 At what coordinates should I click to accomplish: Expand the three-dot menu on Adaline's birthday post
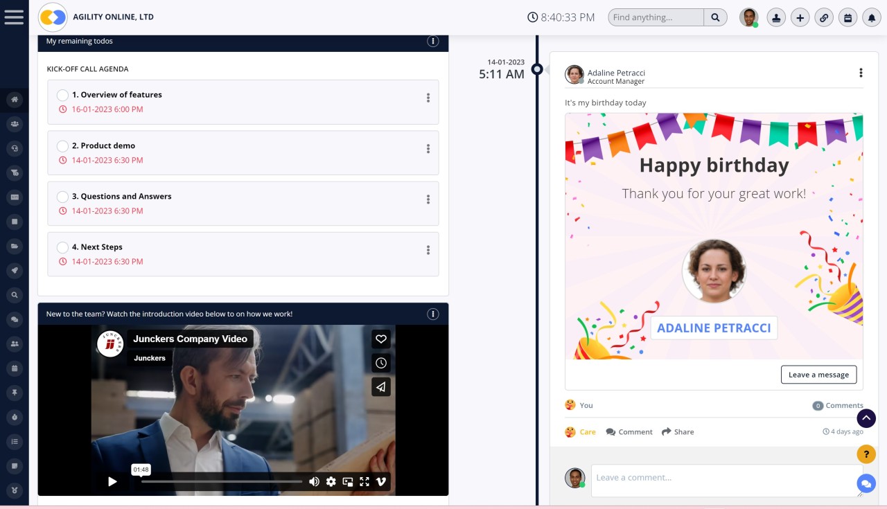pos(861,72)
